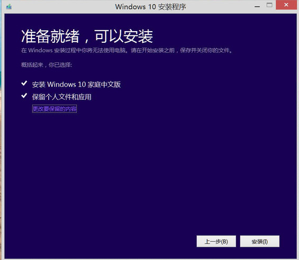The height and width of the screenshot is (260, 299).
Task: Select the text 安装 Windows 10 家庭中文版
Action: click(76, 85)
